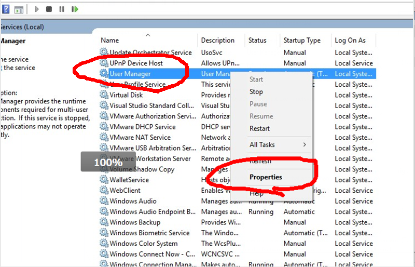Image resolution: width=415 pixels, height=267 pixels.
Task: Click Resume in the context menu
Action: click(261, 116)
